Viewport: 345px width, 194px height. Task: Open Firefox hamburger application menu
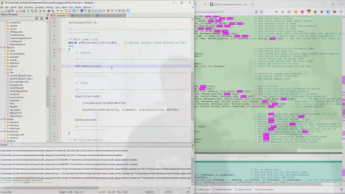pyautogui.click(x=341, y=12)
